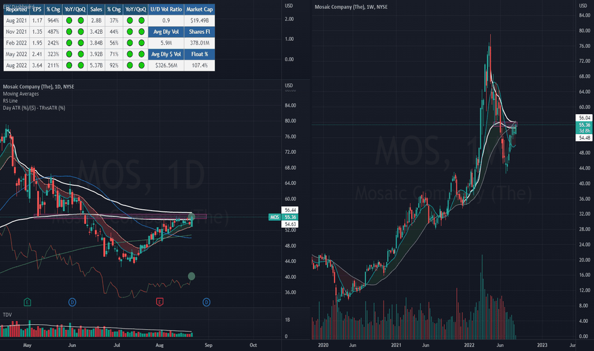The width and height of the screenshot is (594, 351).
Task: Click the '54.63' price label on daily axis
Action: coord(290,224)
